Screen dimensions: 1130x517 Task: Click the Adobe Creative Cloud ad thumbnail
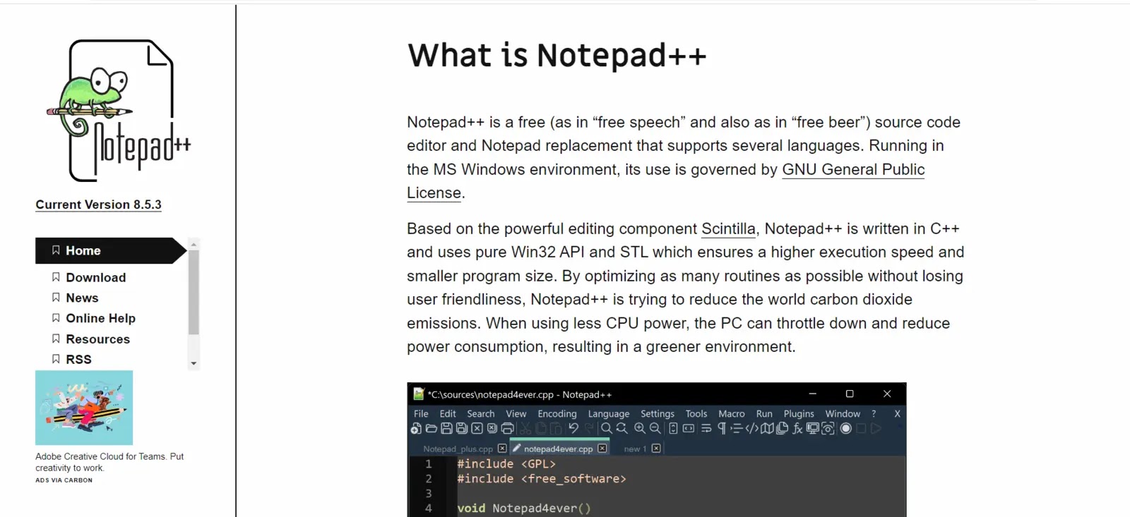click(84, 408)
